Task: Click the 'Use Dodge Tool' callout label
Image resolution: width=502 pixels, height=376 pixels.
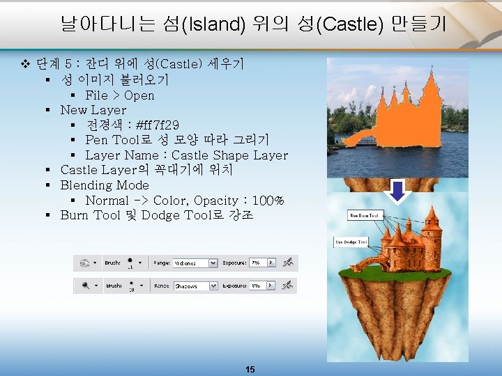Action: (x=351, y=242)
